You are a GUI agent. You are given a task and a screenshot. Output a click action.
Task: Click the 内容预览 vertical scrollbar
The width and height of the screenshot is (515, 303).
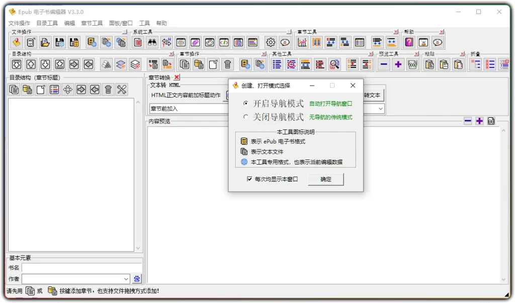coord(503,205)
